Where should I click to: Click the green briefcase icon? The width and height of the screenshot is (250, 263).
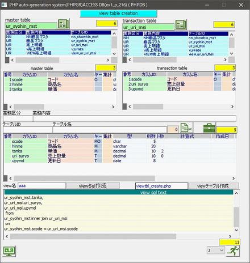(x=209, y=128)
